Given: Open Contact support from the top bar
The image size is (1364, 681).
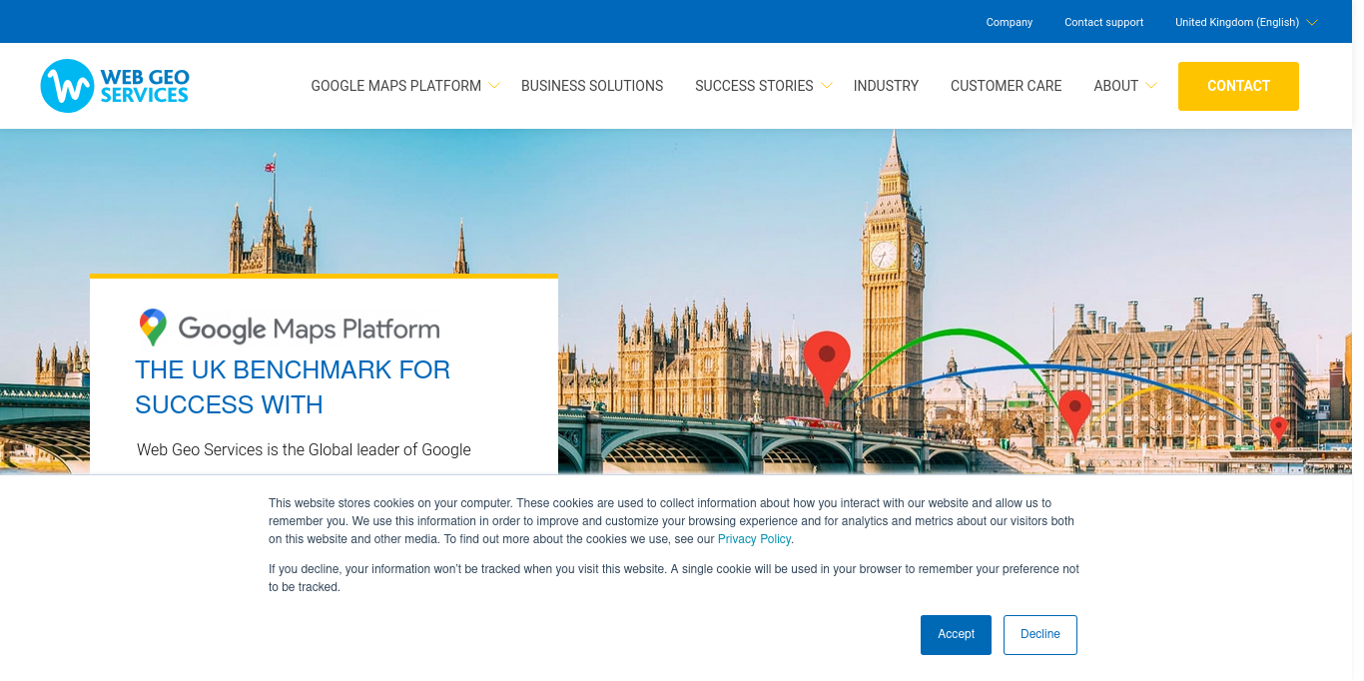Looking at the screenshot, I should tap(1103, 21).
